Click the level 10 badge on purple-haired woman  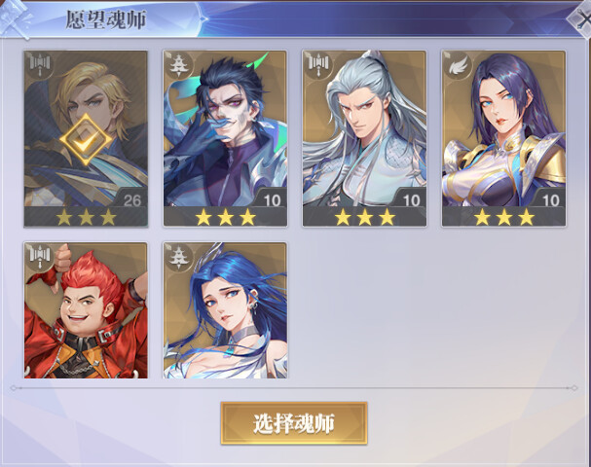551,200
